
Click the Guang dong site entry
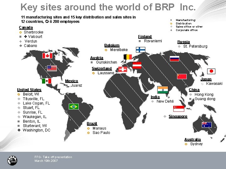[x=205, y=99]
